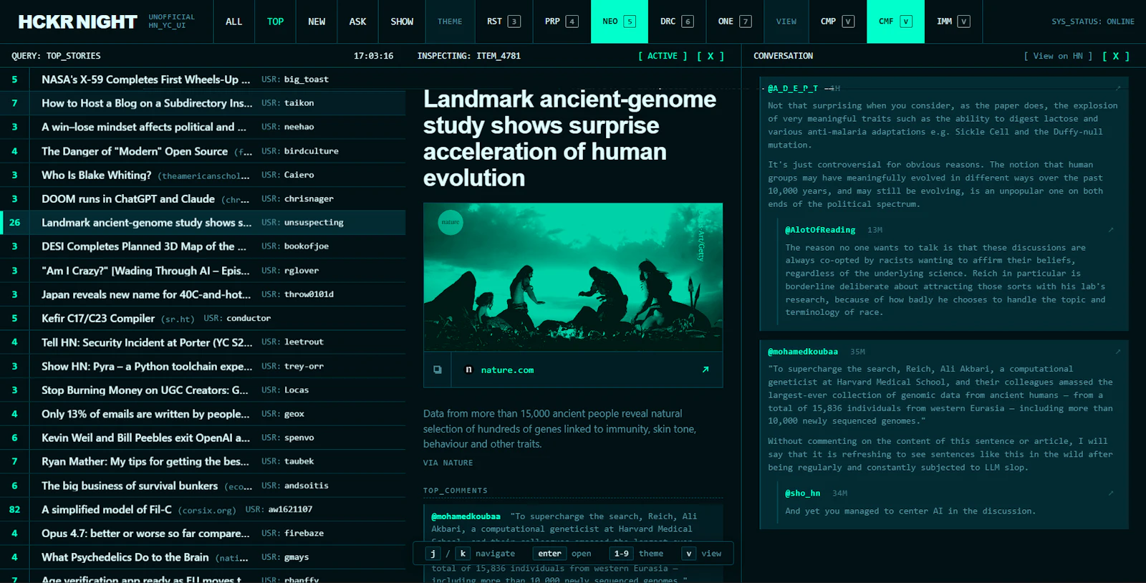This screenshot has height=583, width=1146.
Task: Open 'View on HN' link
Action: click(1058, 56)
